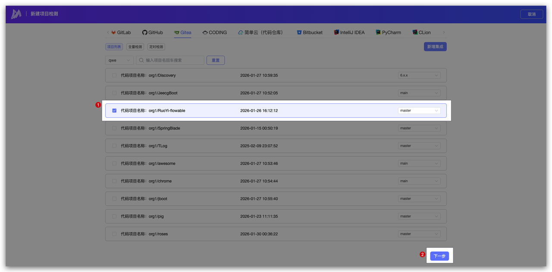552x272 pixels.
Task: Click the IntelliJ IDEA icon
Action: 336,33
